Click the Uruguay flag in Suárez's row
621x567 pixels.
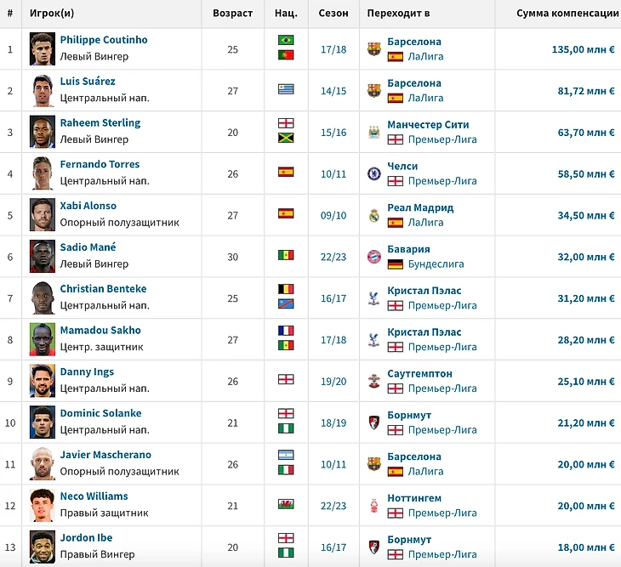coord(286,89)
